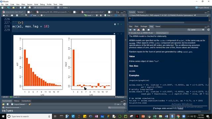Open the Session menu
The height and width of the screenshot is (119, 212).
pyautogui.click(x=29, y=4)
